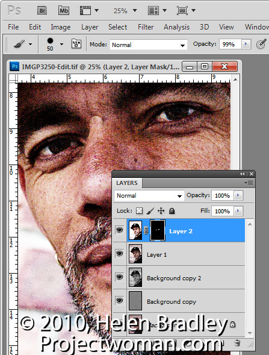Open the Image menu
The height and width of the screenshot is (355, 269).
point(61,27)
